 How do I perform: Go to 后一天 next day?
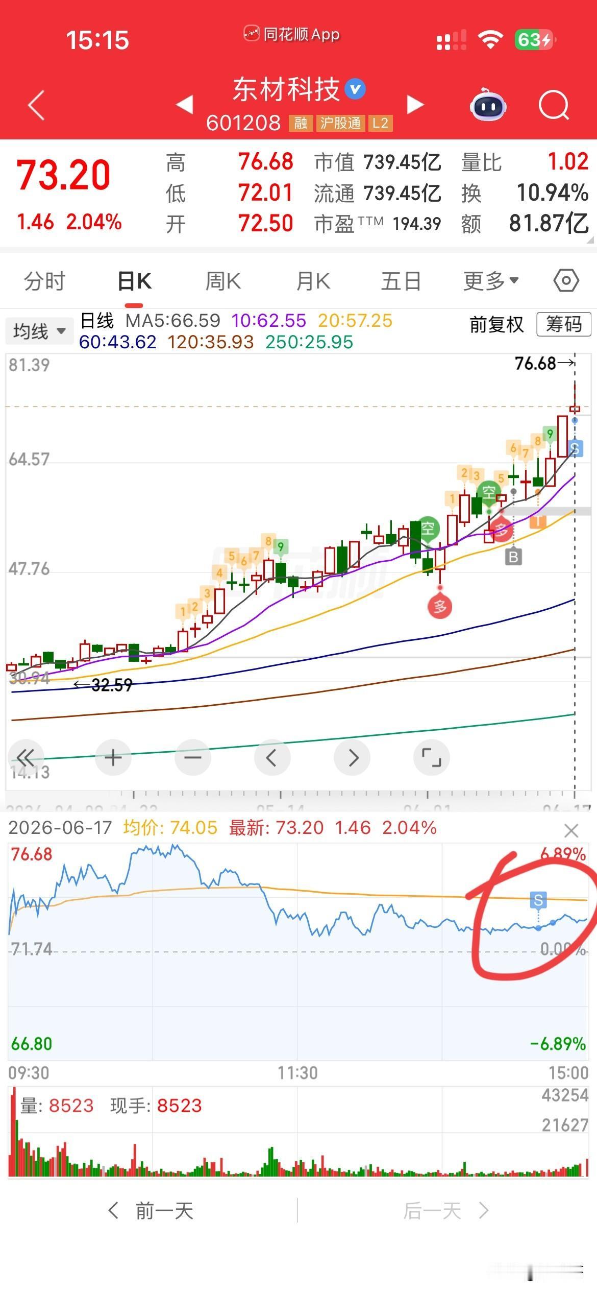[x=446, y=1210]
